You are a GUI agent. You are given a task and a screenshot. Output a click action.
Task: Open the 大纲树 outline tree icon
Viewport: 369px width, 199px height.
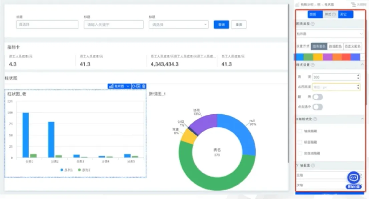pyautogui.click(x=353, y=4)
